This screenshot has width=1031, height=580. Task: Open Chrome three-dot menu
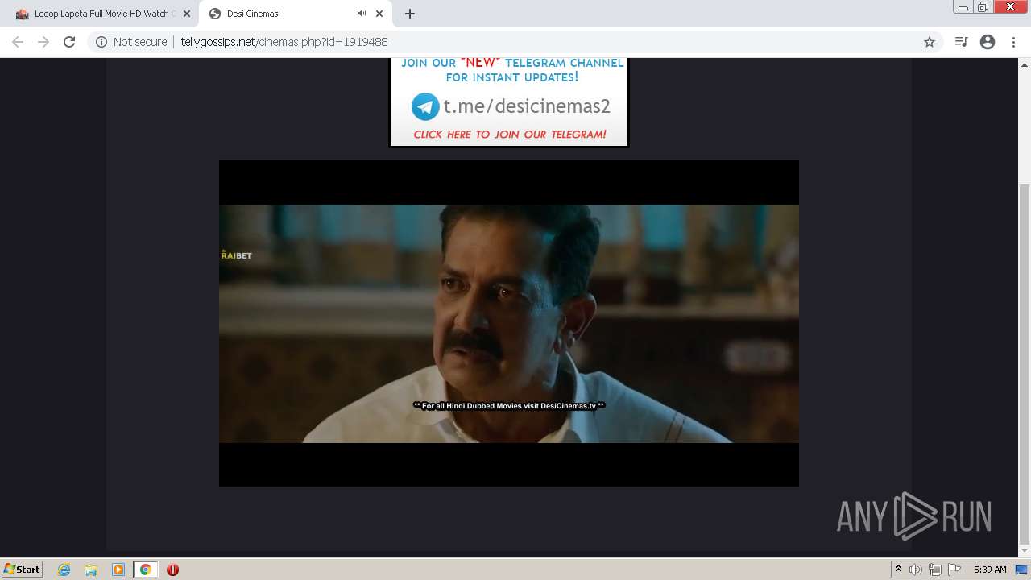coord(1013,42)
